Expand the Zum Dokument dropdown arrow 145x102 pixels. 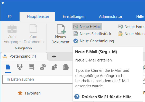[43, 42]
